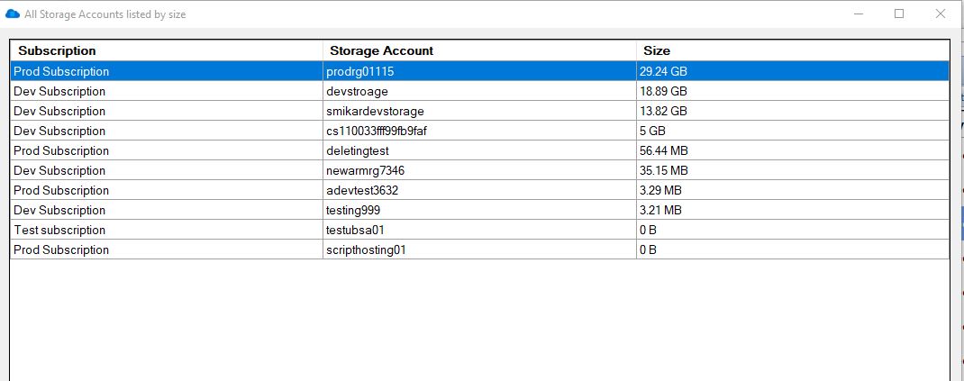Click the scripthosting01 account cell
Screen dimensions: 964x381
click(x=479, y=249)
